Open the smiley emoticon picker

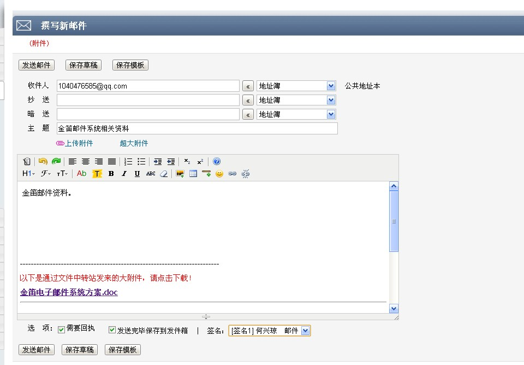[x=219, y=174]
